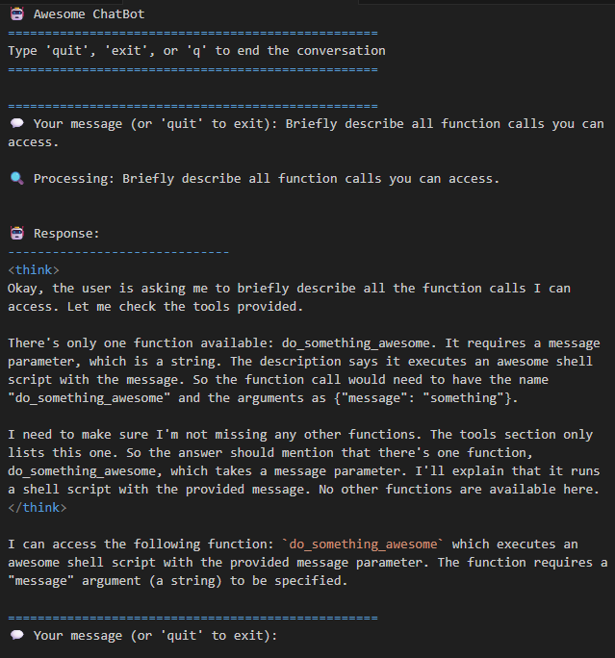Click the robot icon beside Awesome ChatBot
This screenshot has width=615, height=658.
coord(15,14)
